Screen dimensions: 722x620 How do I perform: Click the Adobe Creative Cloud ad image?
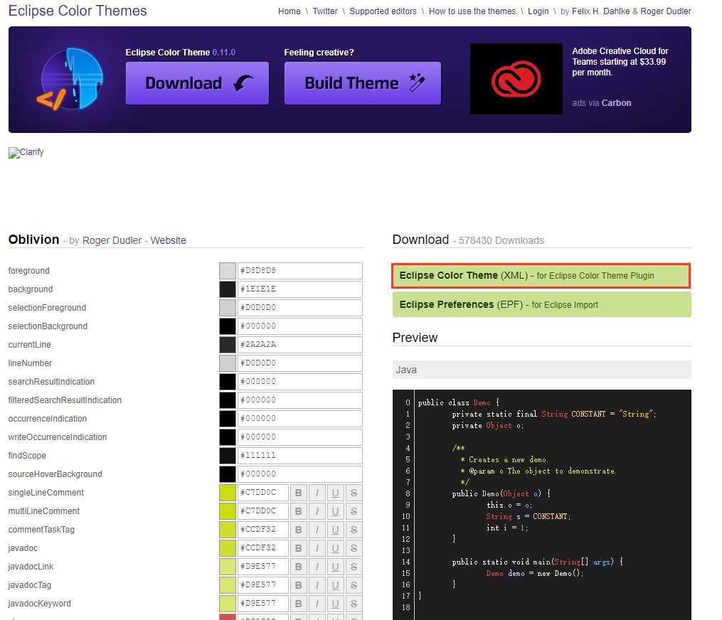516,79
